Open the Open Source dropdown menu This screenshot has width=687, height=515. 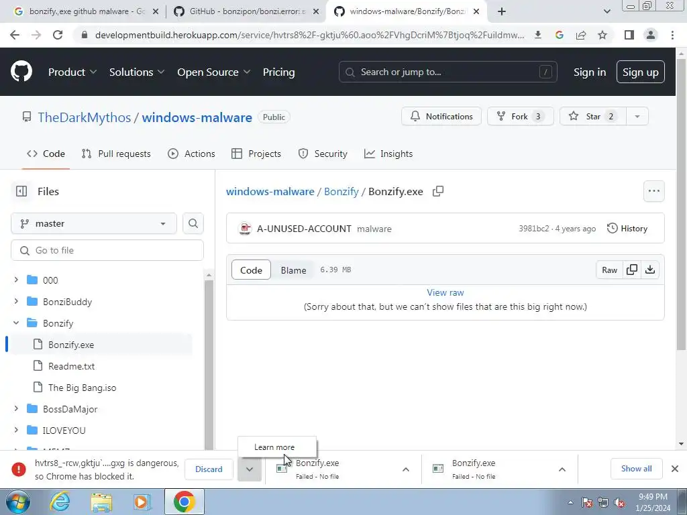[214, 72]
